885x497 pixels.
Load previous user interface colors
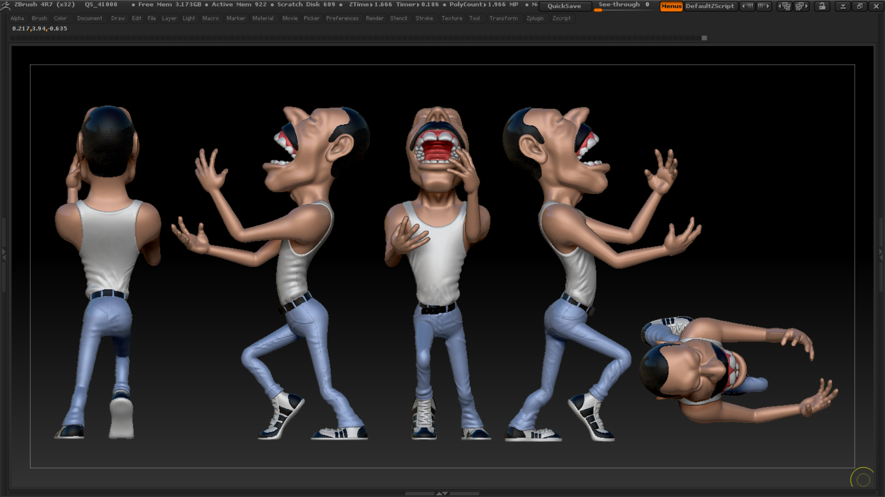pyautogui.click(x=747, y=6)
